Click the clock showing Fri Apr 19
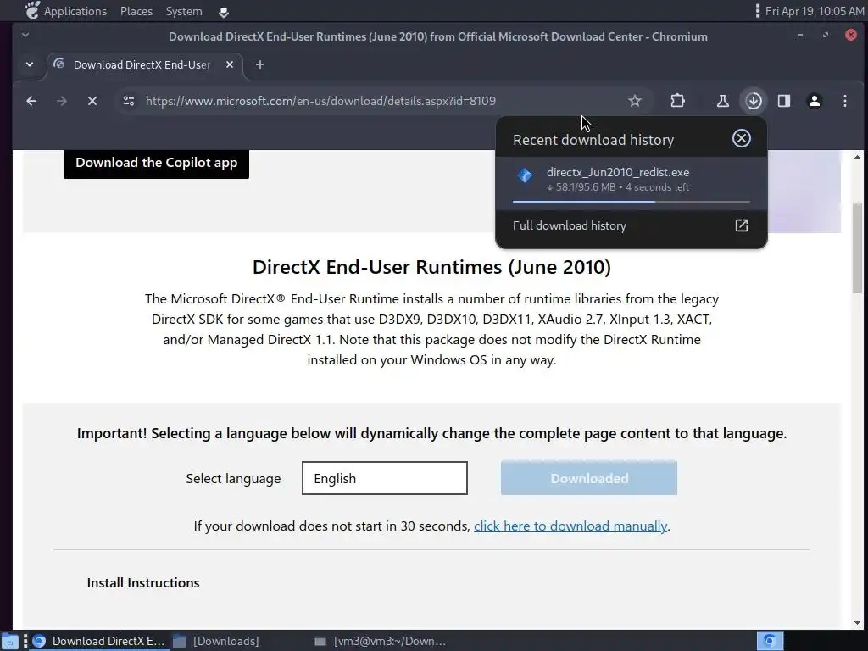The width and height of the screenshot is (868, 651). pyautogui.click(x=815, y=11)
